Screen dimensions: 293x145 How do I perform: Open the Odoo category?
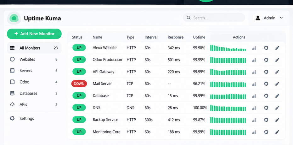tap(34, 82)
